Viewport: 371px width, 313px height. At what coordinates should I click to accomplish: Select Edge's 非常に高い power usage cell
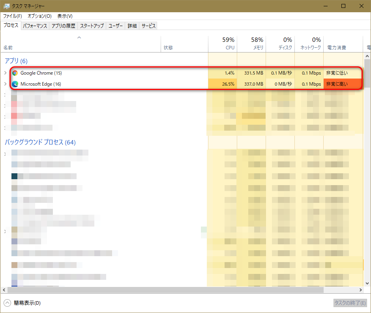[x=342, y=84]
